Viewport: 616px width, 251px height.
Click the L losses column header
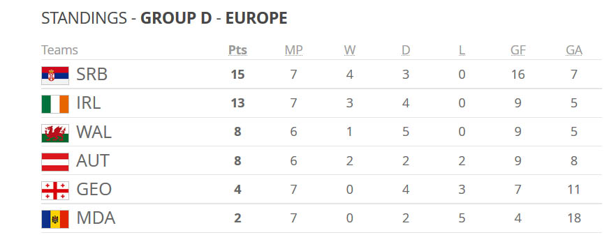click(462, 50)
